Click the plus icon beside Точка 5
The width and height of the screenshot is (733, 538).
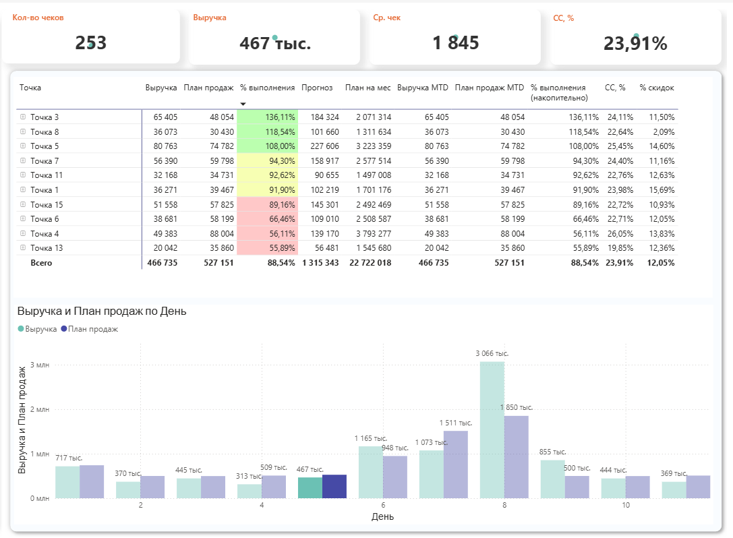click(23, 146)
